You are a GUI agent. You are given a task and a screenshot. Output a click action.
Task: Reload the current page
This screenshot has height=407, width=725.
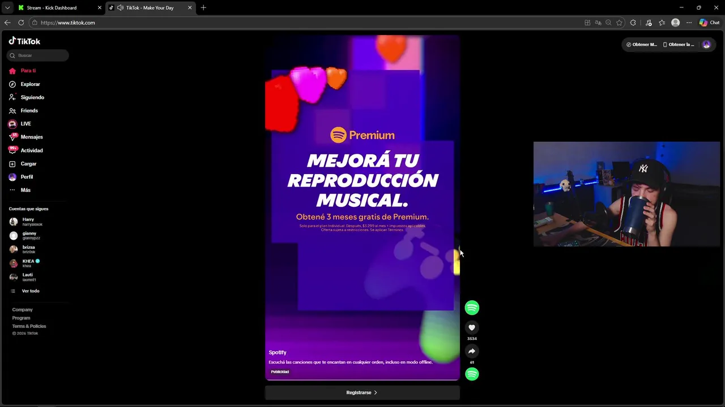(x=21, y=23)
